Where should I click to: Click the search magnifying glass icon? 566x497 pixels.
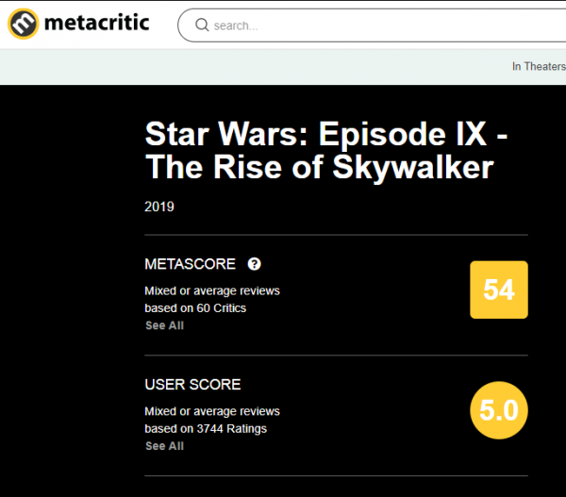click(x=201, y=25)
